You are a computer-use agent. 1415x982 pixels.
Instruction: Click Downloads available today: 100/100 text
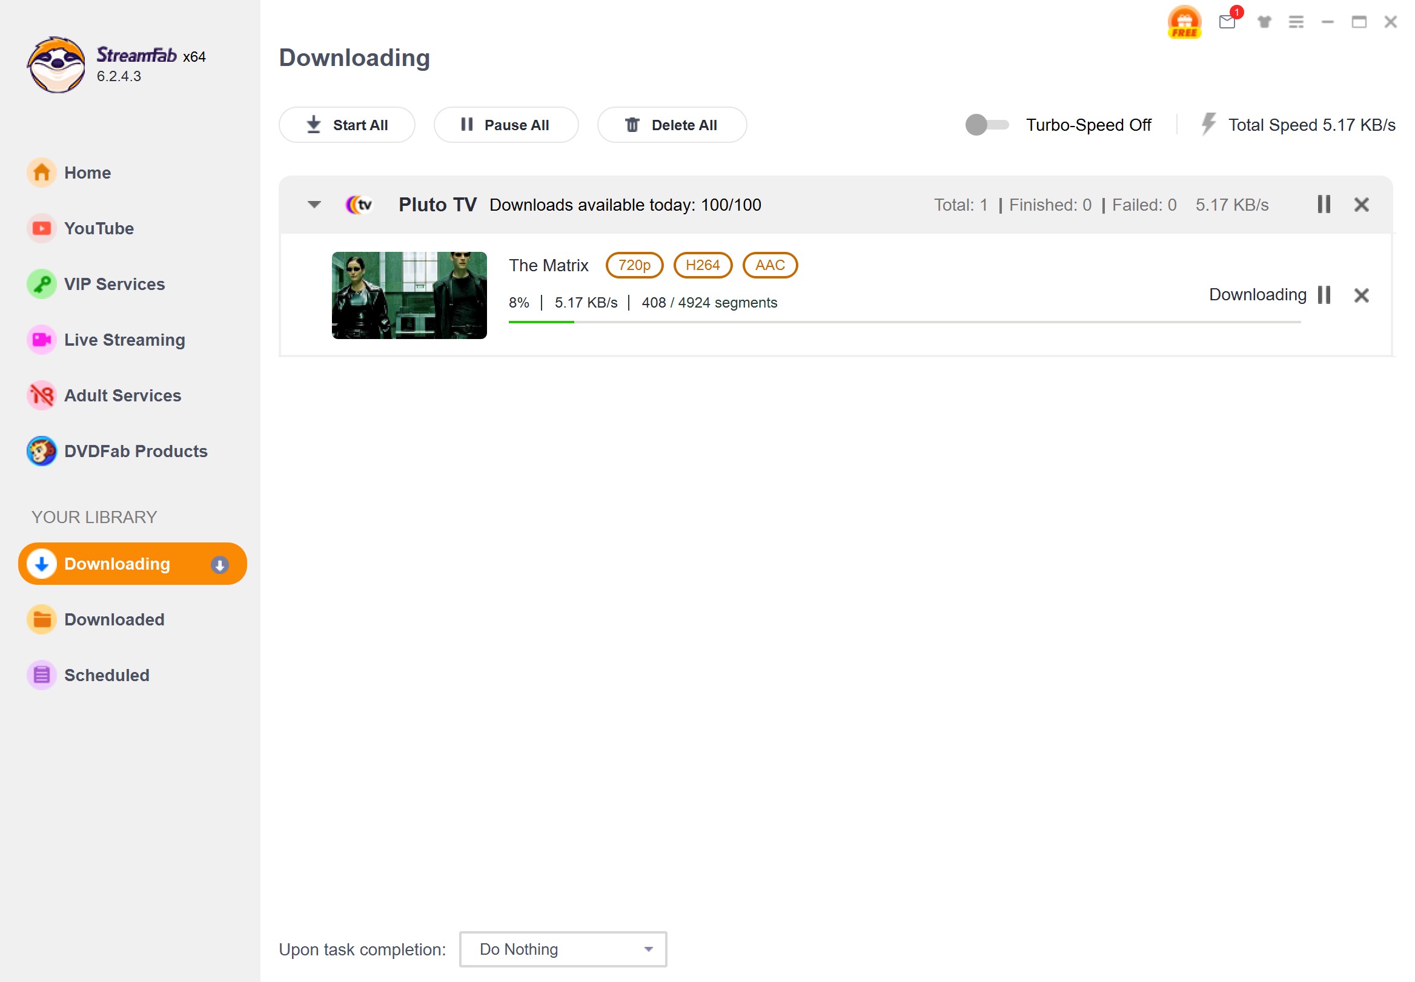tap(625, 205)
